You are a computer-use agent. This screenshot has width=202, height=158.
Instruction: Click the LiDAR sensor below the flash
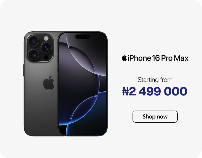point(46,58)
